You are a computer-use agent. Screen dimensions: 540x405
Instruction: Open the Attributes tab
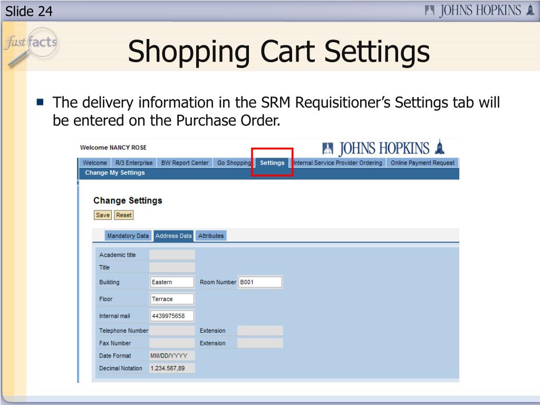tap(211, 236)
